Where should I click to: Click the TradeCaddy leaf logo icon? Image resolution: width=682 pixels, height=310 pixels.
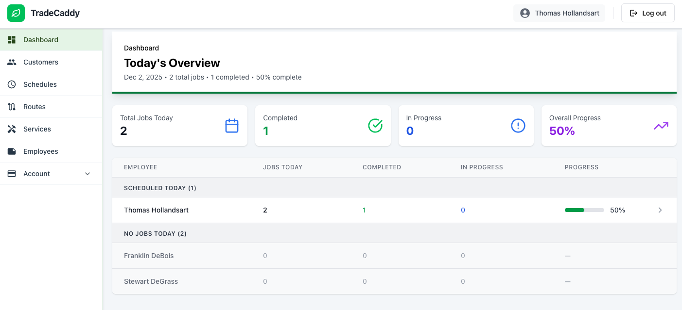tap(16, 13)
